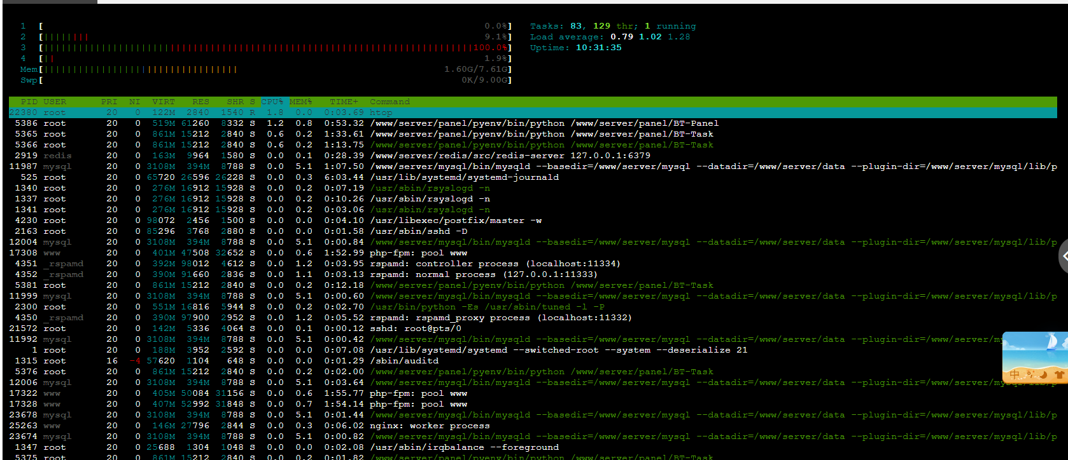Click the TIME+ column header

(344, 102)
